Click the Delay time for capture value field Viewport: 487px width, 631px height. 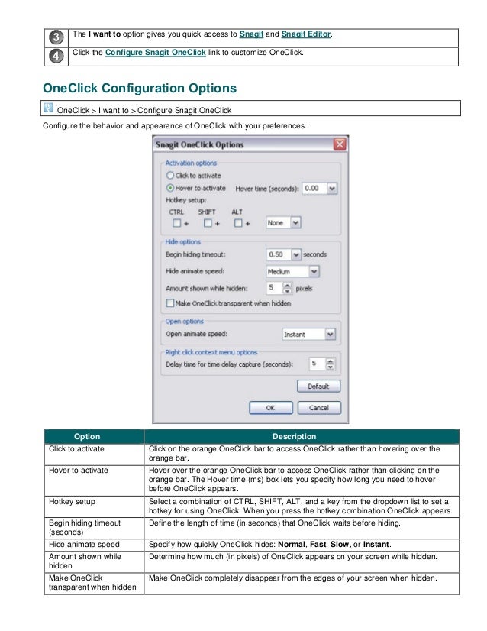[x=318, y=364]
